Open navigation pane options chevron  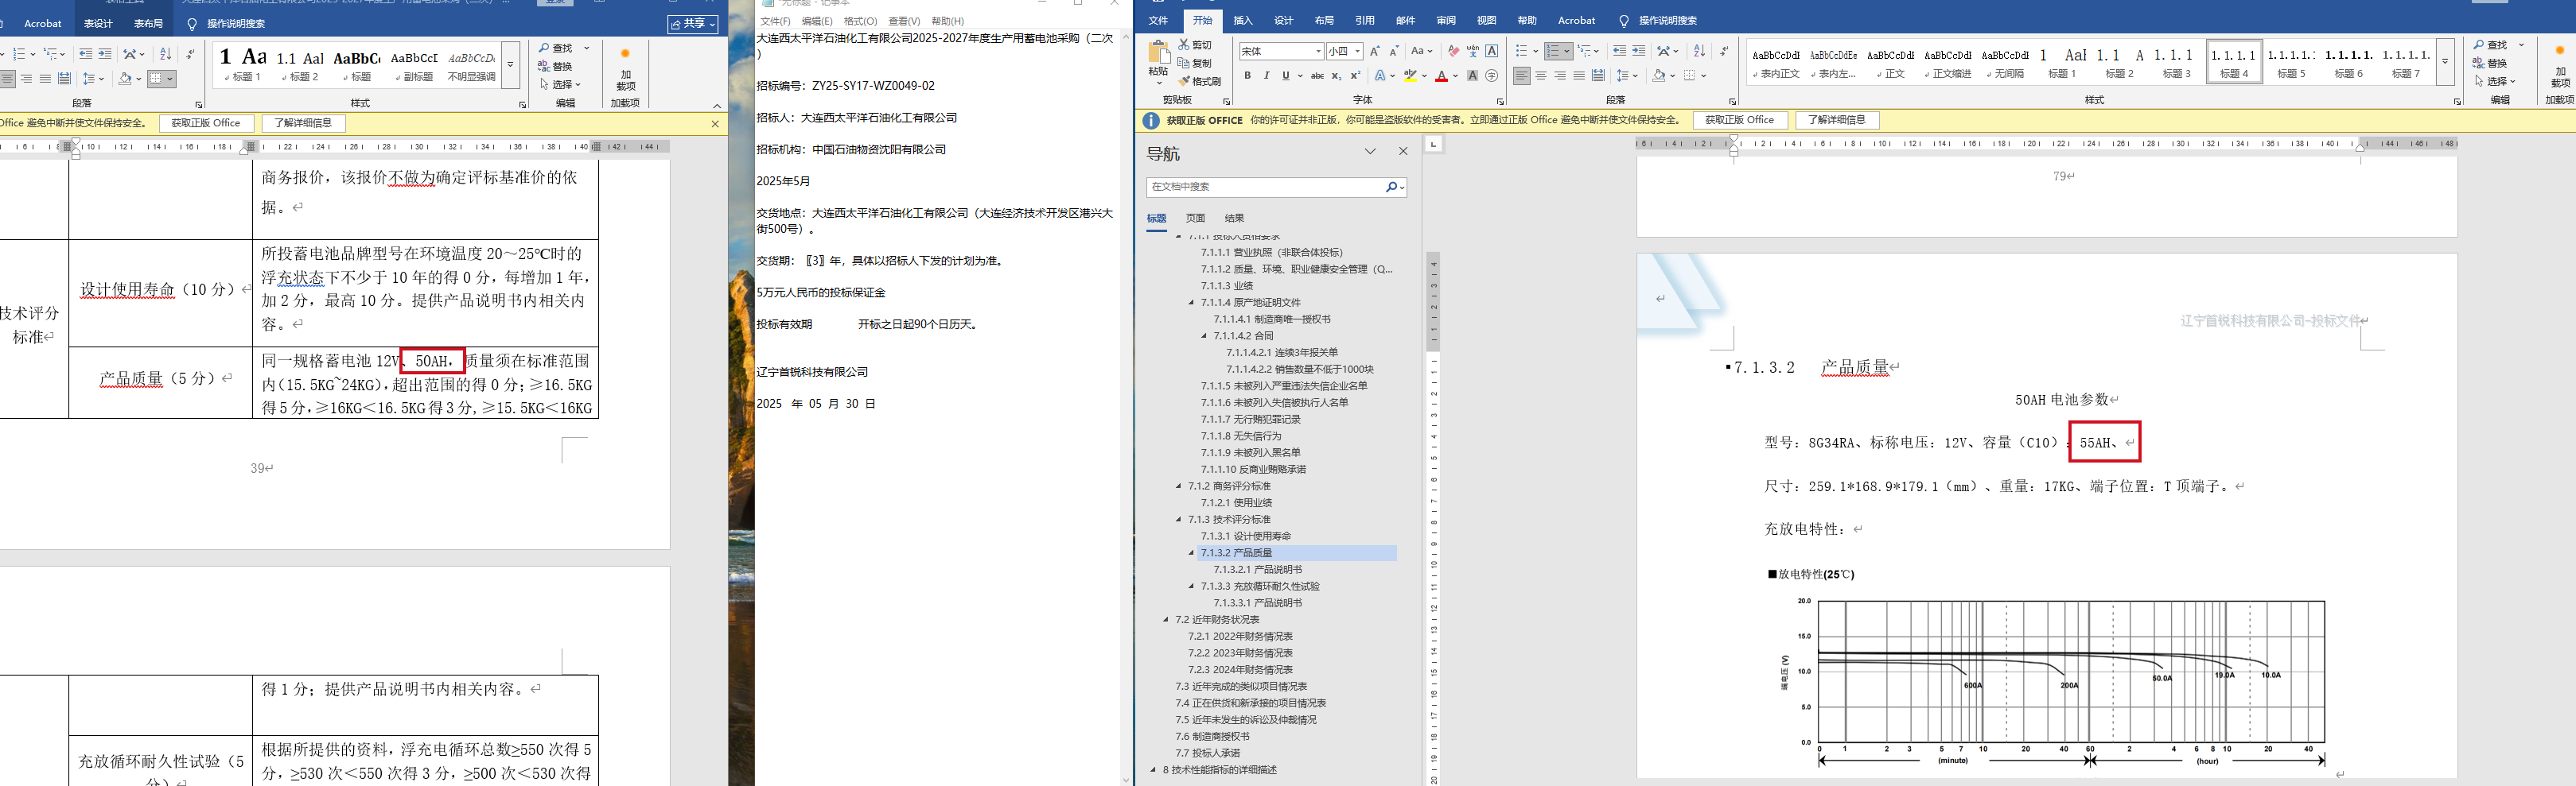coord(1370,152)
